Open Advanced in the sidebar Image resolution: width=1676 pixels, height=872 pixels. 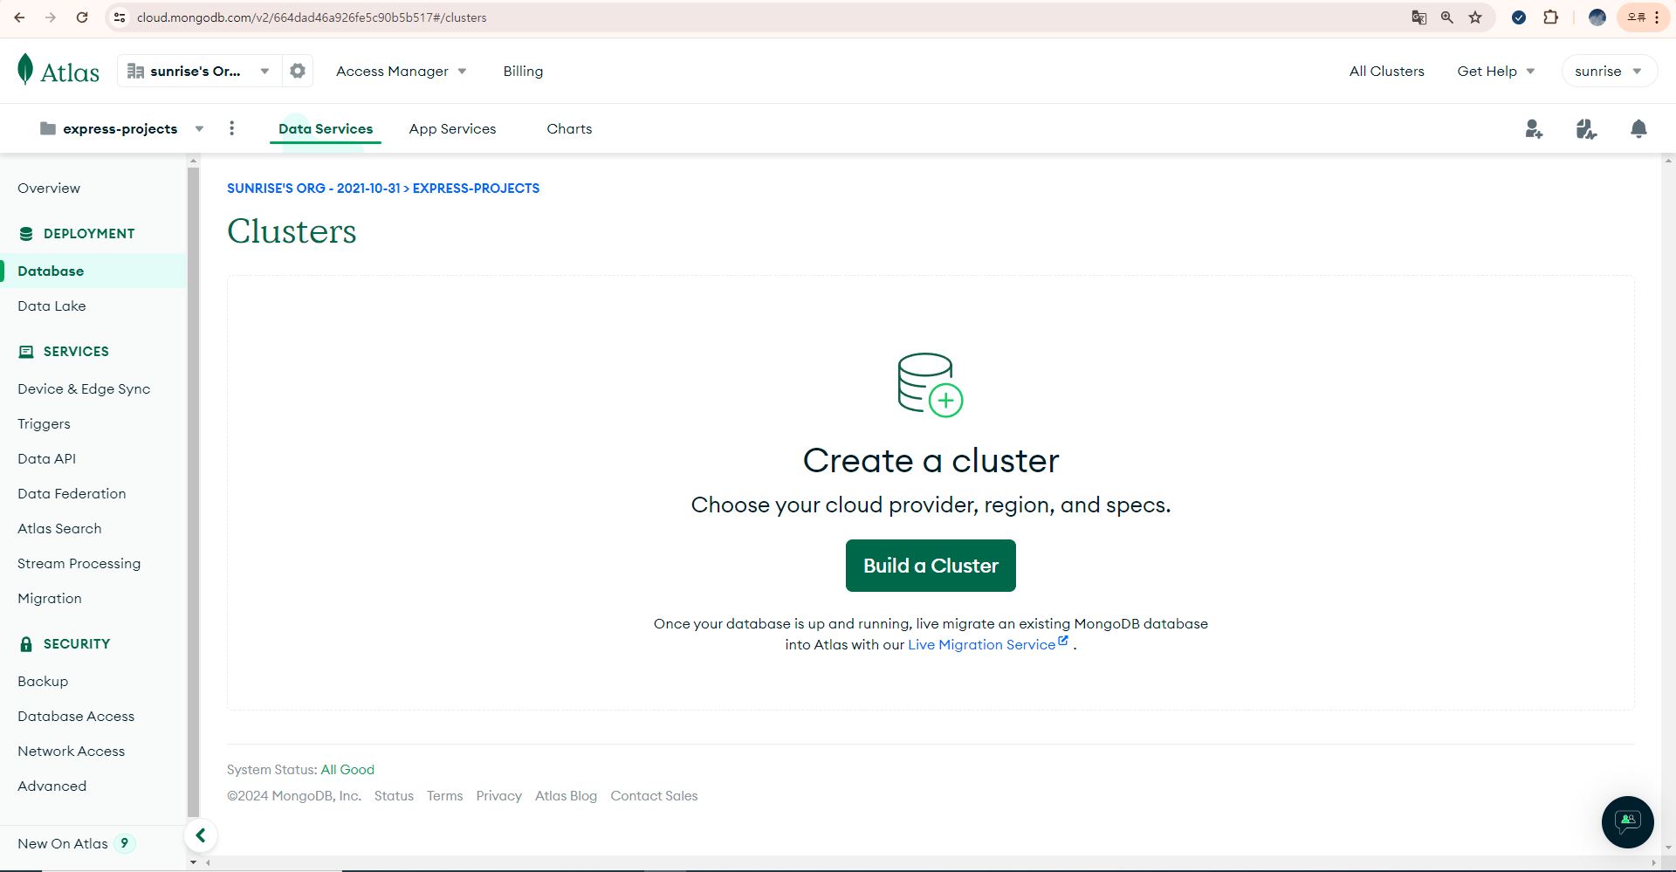click(x=52, y=786)
